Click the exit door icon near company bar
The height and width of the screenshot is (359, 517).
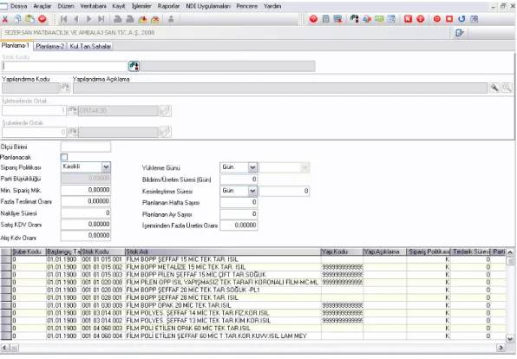460,33
